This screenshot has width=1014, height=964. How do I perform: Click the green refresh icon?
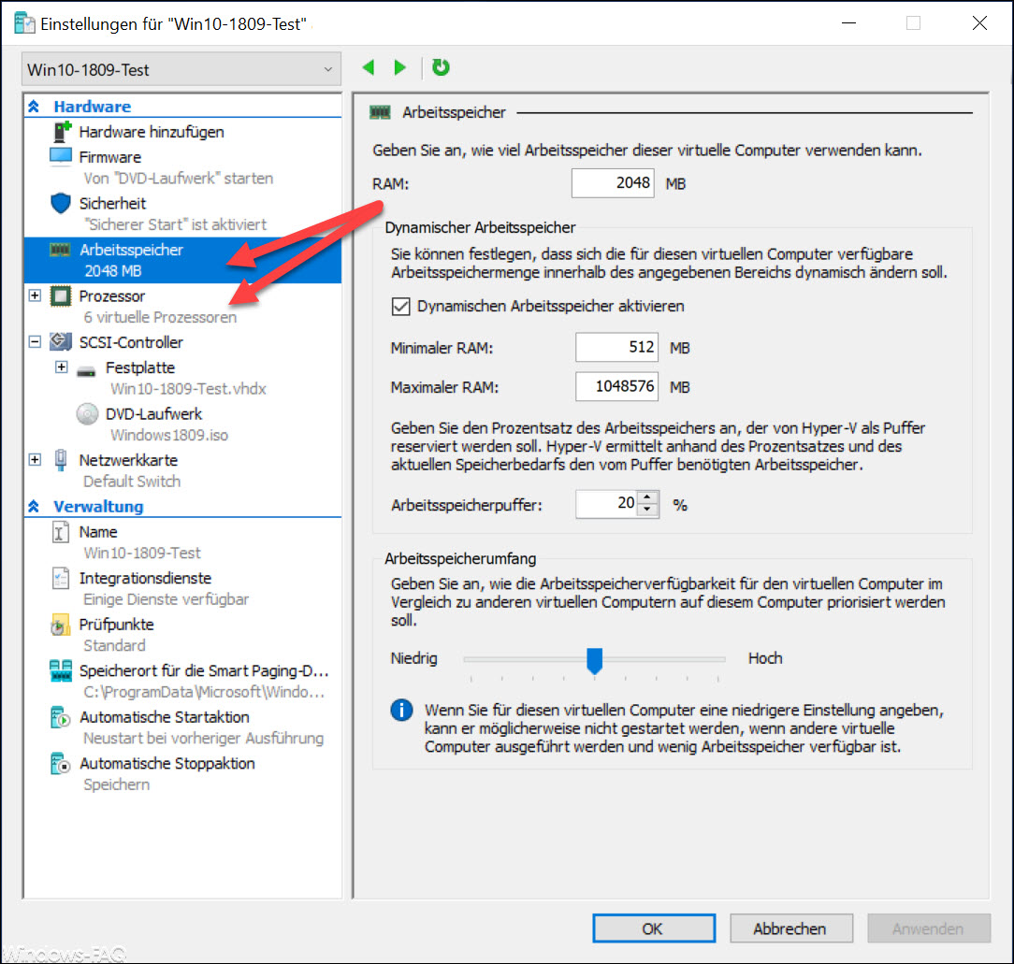441,67
